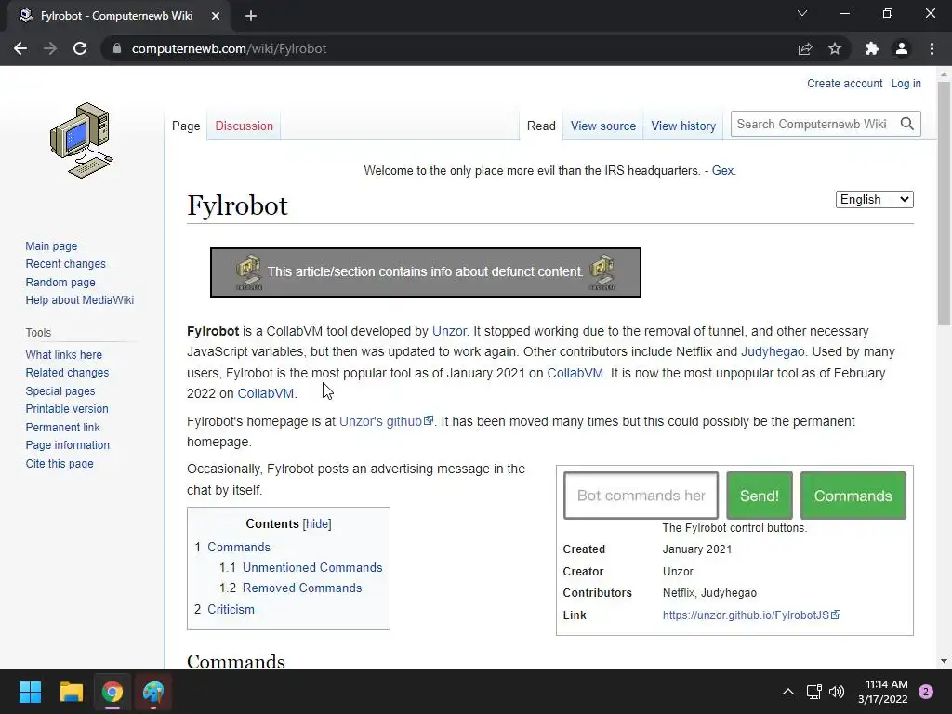Open Special pages link
Screen dimensions: 952x714
point(60,391)
